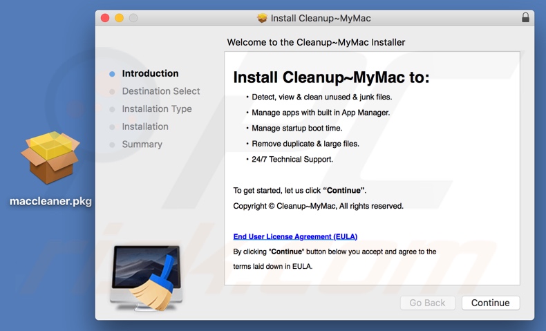546x331 pixels.
Task: Click the "Install Cleanup~MyMac to:" heading
Action: (331, 77)
